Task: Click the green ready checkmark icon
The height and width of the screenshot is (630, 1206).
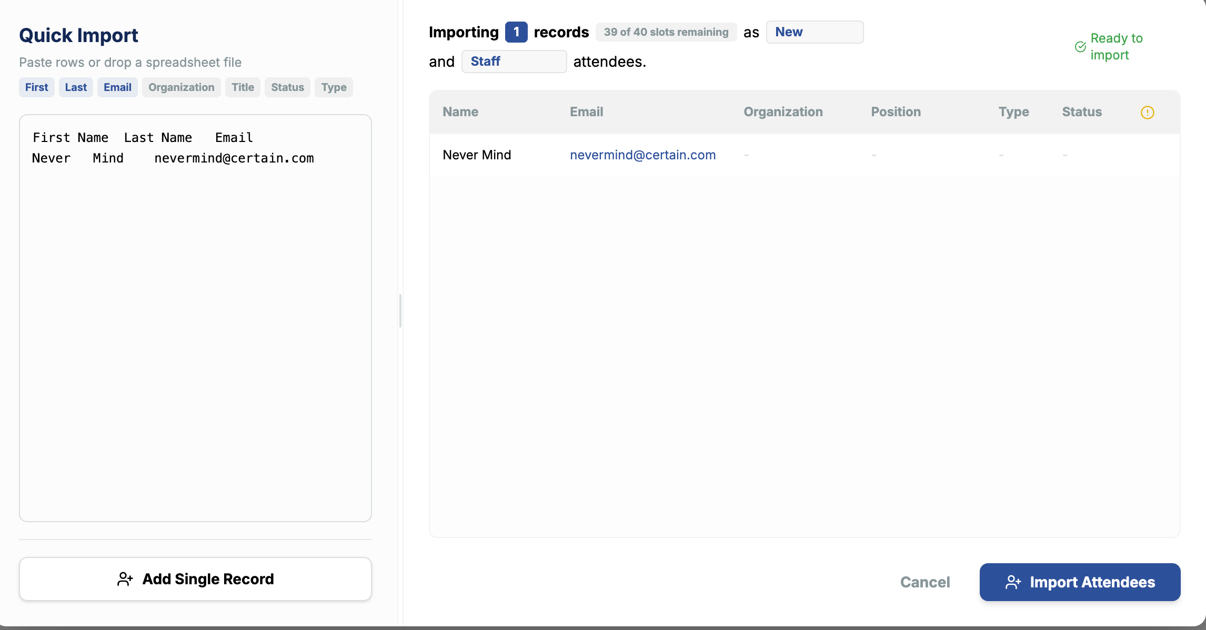Action: pos(1080,47)
